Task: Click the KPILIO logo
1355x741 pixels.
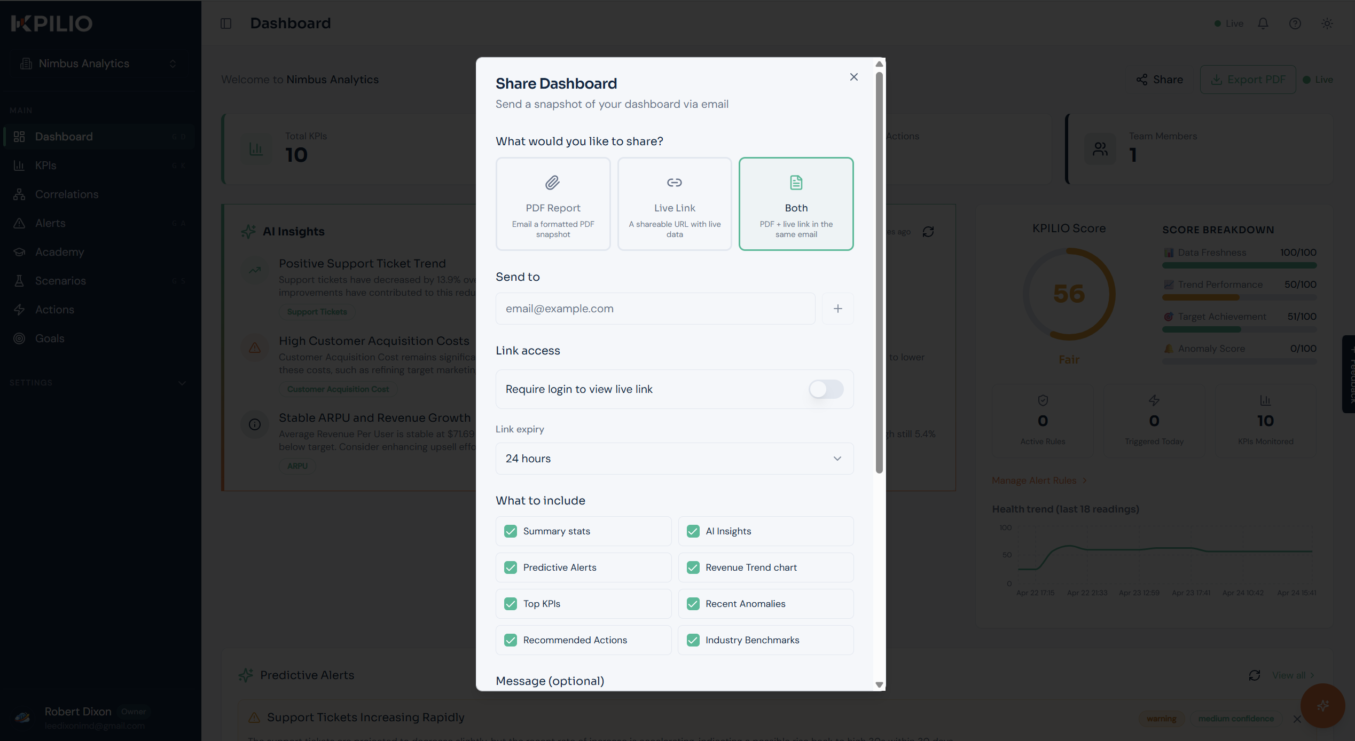Action: [x=52, y=23]
